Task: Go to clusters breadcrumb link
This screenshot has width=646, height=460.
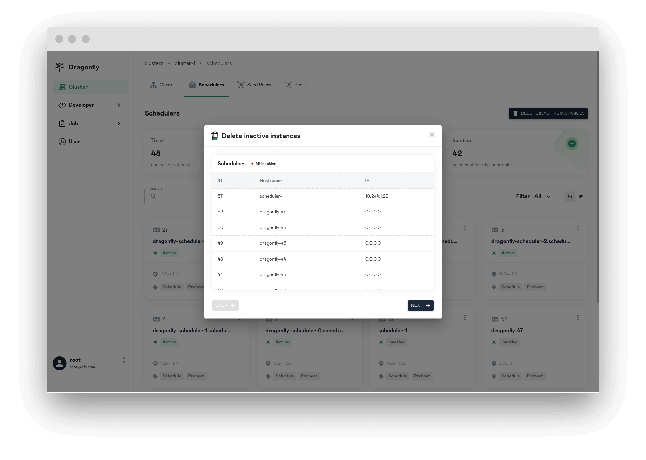Action: (154, 63)
